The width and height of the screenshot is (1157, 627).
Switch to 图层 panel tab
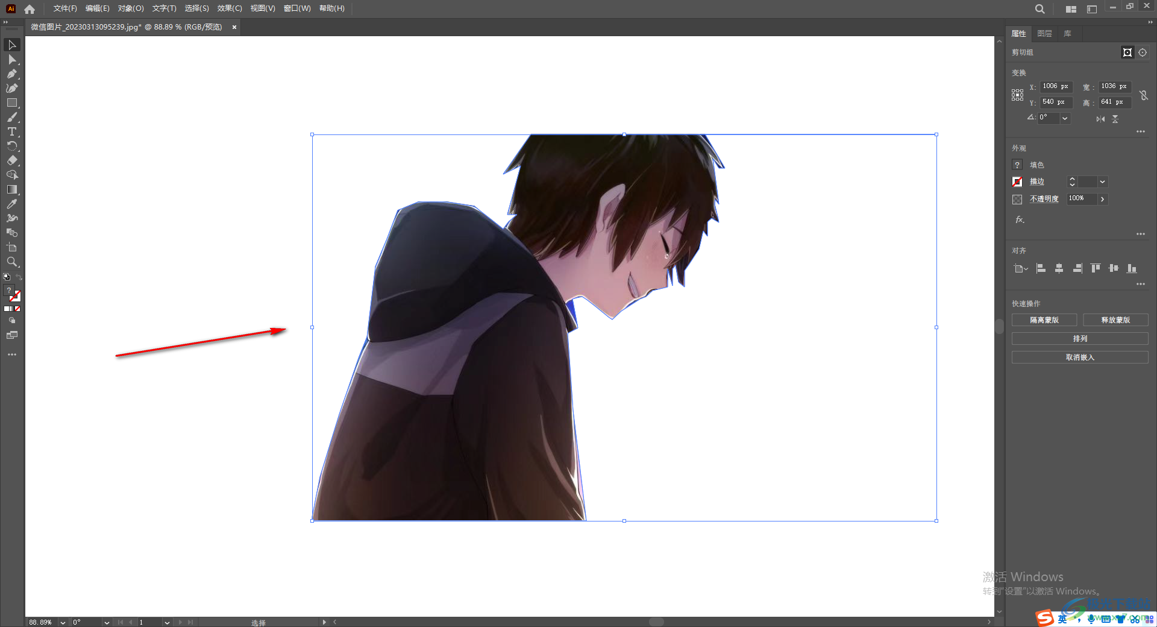pos(1044,34)
